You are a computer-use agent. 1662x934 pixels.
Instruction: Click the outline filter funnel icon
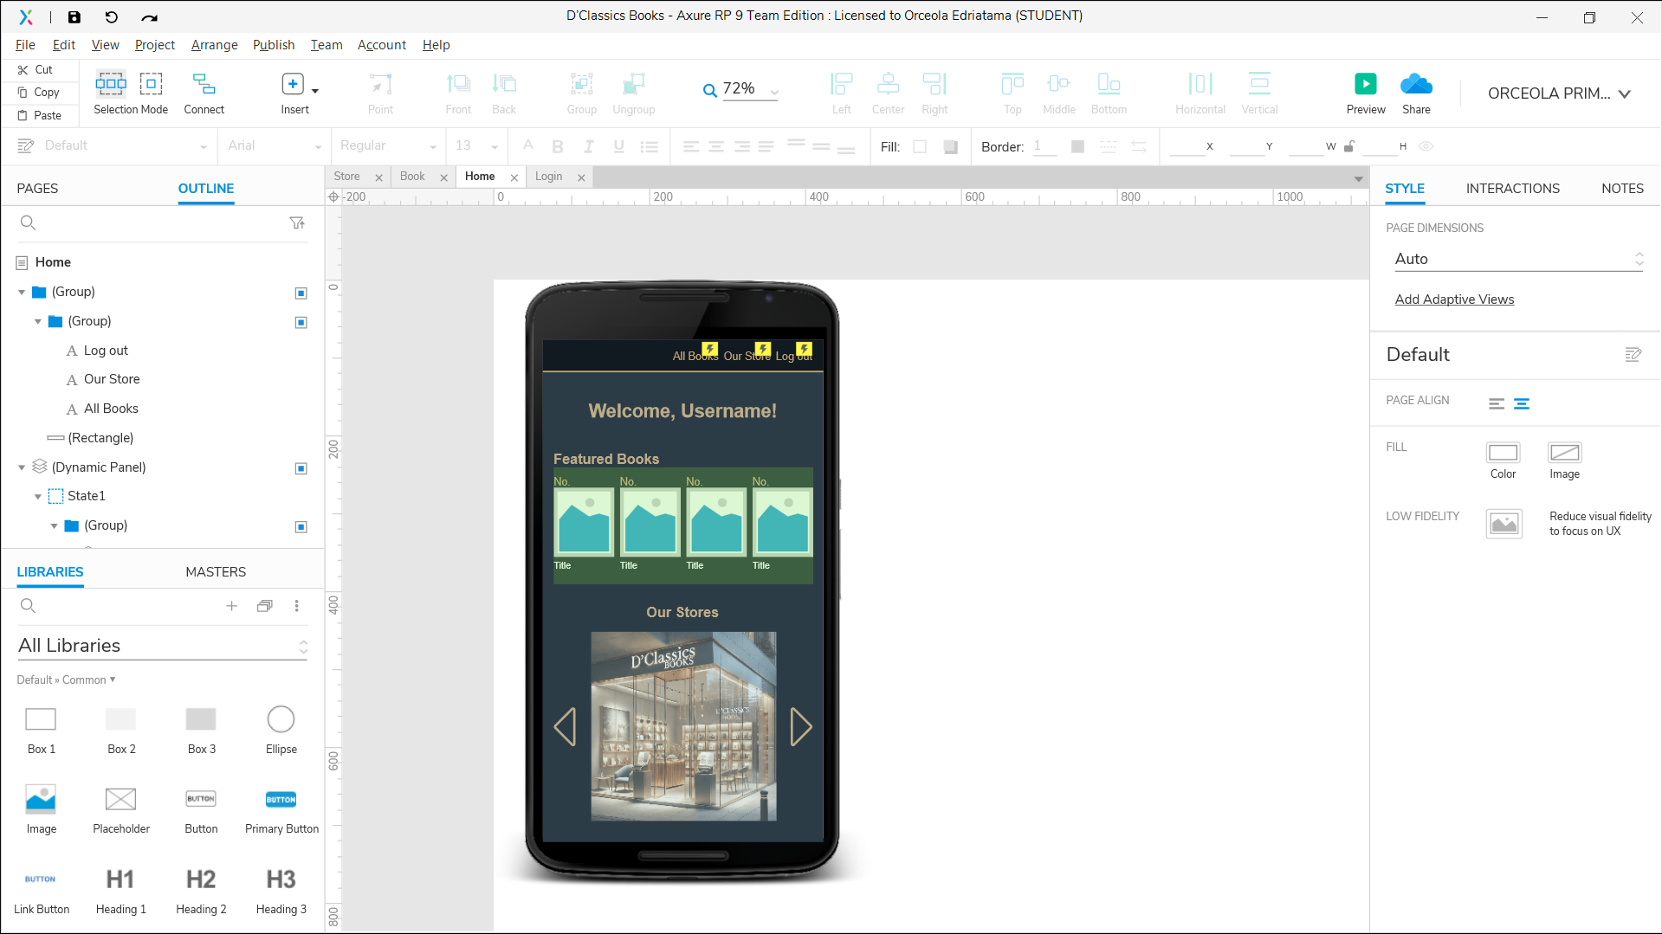tap(297, 223)
